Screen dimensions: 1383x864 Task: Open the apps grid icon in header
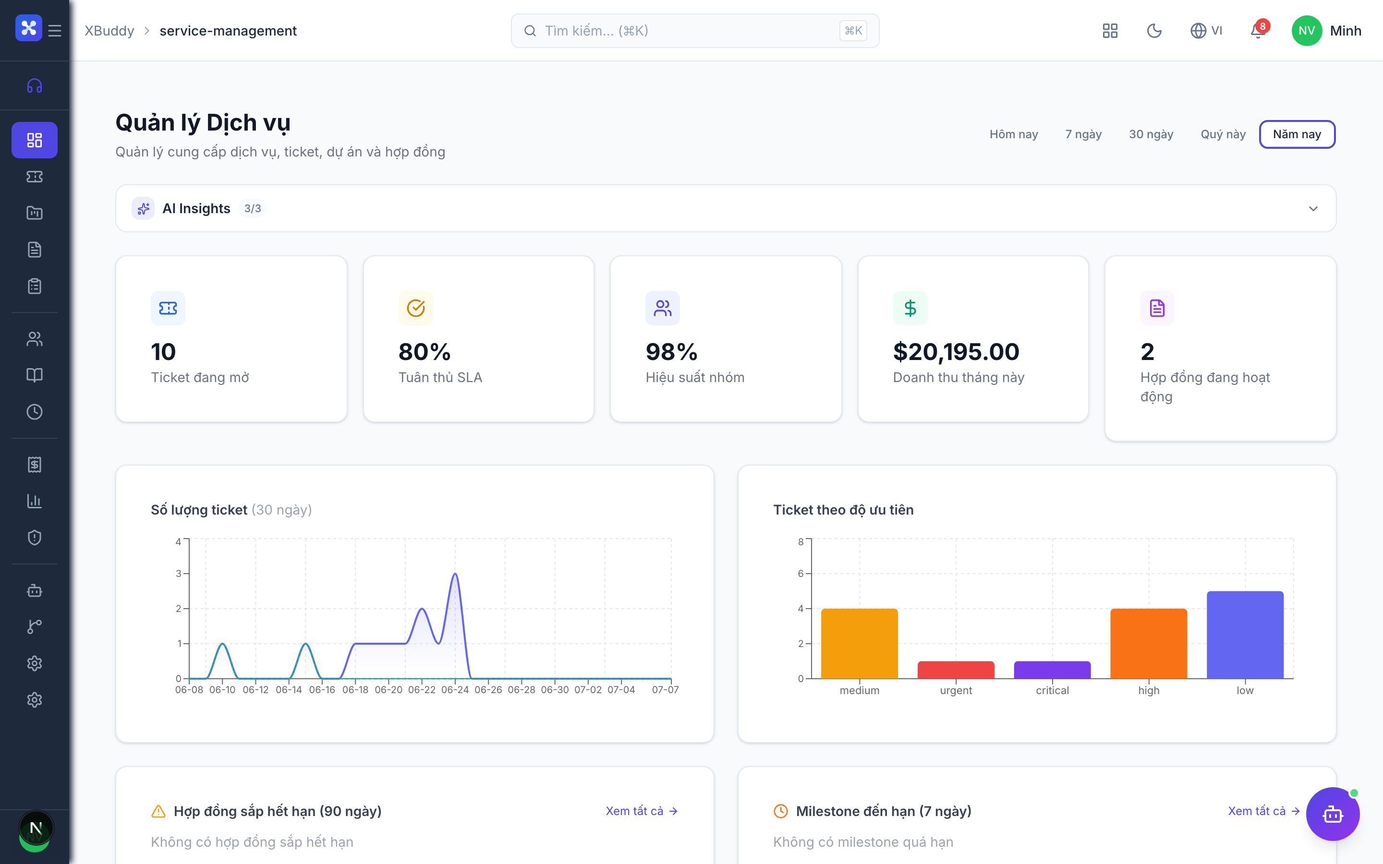(x=1110, y=30)
